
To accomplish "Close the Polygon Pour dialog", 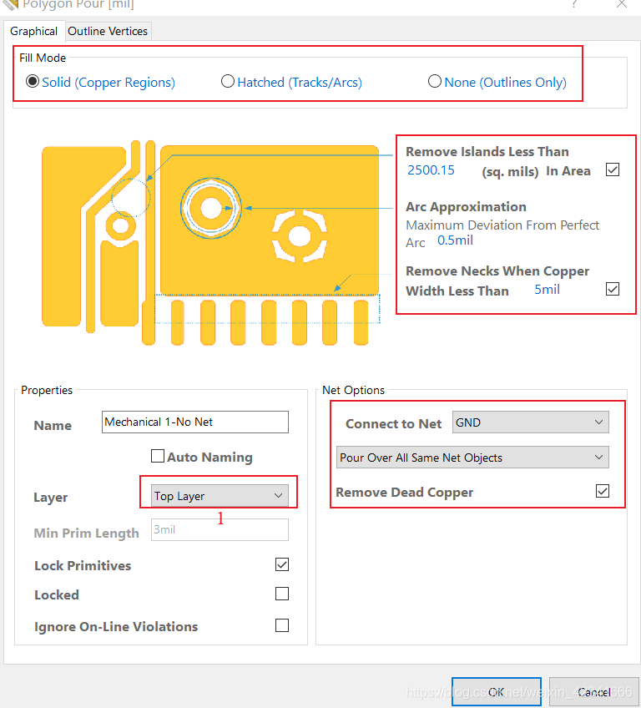I will 621,4.
